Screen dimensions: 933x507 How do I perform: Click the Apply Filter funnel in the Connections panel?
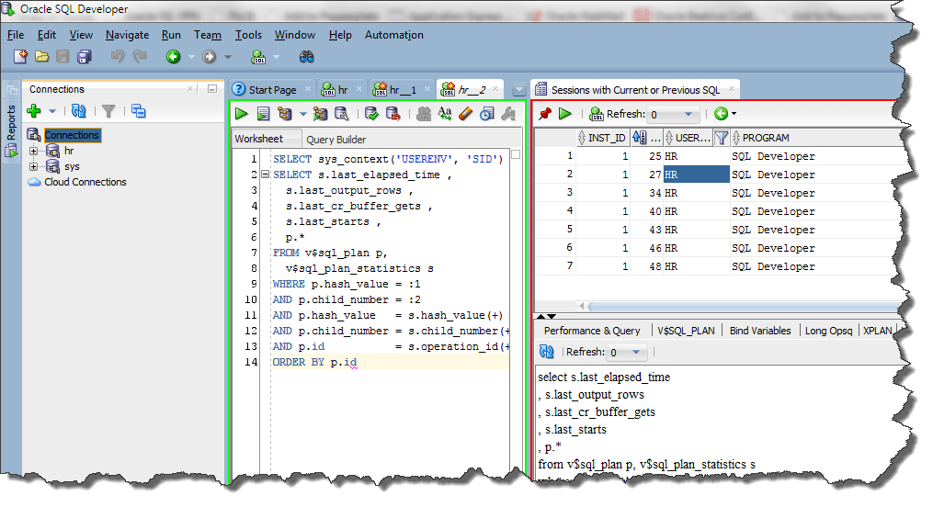pyautogui.click(x=108, y=111)
